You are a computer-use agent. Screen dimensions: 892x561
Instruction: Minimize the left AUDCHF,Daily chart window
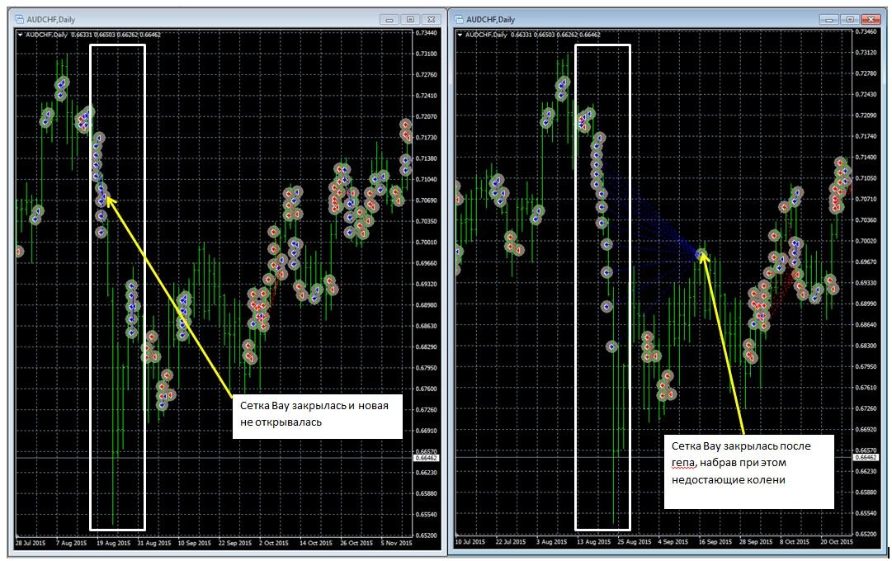389,19
